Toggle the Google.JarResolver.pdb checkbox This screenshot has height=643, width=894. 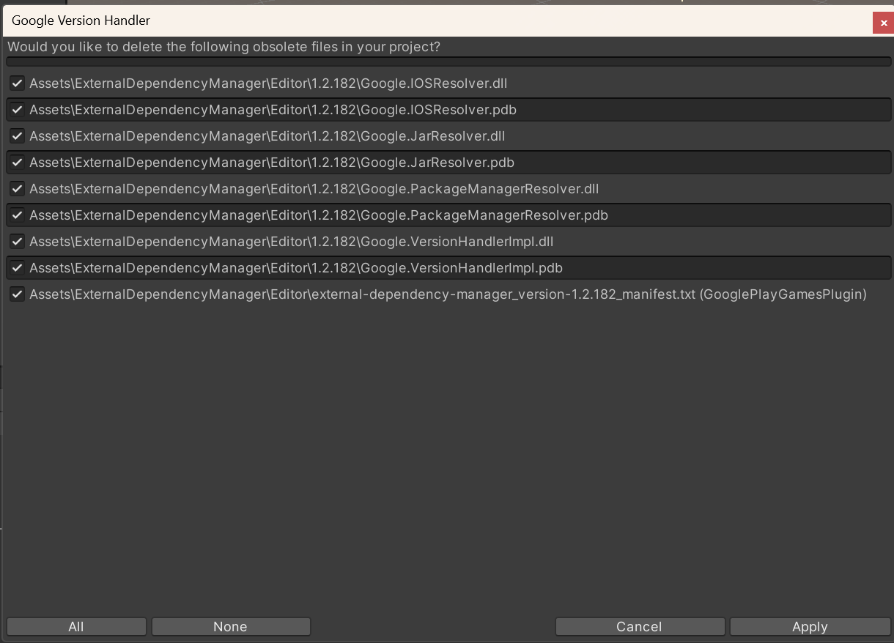pyautogui.click(x=17, y=163)
